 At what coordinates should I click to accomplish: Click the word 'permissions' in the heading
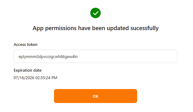(x=61, y=28)
